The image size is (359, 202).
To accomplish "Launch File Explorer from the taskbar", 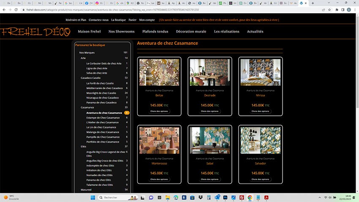I will tap(168, 197).
